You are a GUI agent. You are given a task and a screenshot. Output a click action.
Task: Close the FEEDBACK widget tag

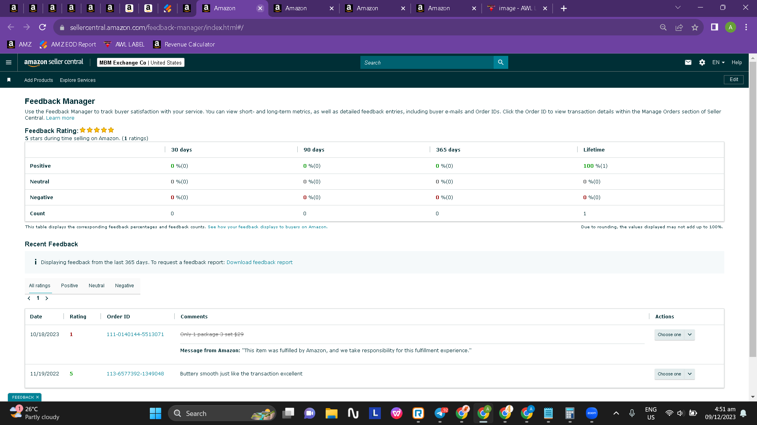(37, 397)
